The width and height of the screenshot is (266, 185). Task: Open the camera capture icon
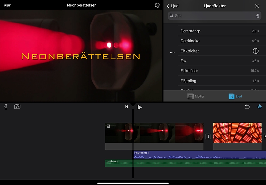click(17, 107)
